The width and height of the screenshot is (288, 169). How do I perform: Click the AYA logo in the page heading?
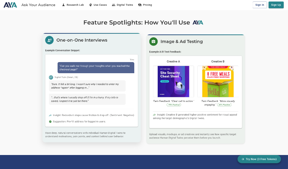click(198, 23)
